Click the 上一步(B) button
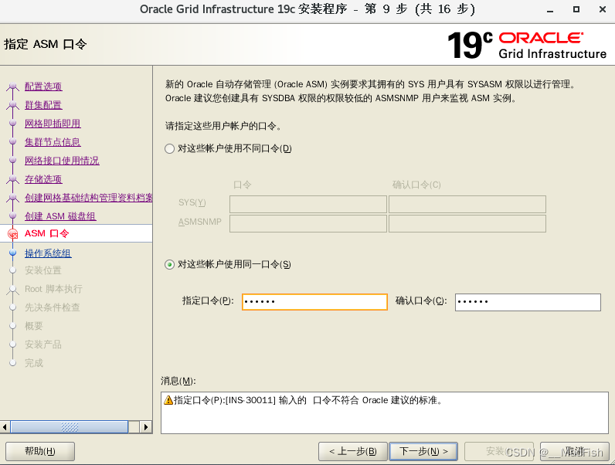The height and width of the screenshot is (465, 615). point(352,451)
